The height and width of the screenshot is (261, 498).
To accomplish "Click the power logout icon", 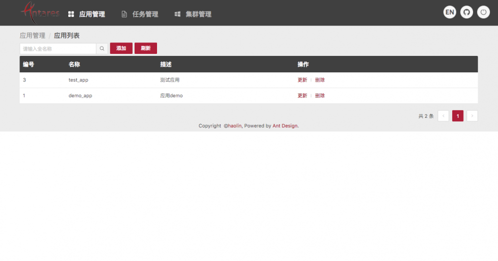I will click(x=483, y=12).
